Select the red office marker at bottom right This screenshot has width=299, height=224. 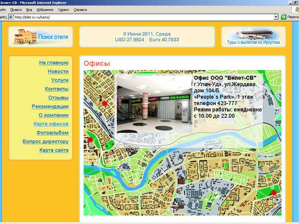click(x=274, y=193)
